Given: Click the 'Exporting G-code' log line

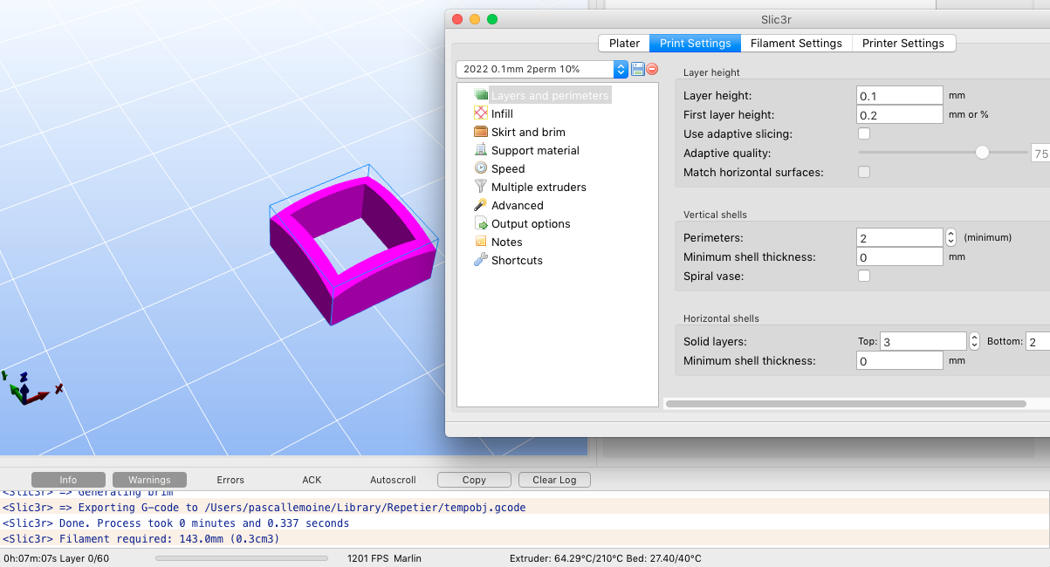Looking at the screenshot, I should tap(264, 507).
